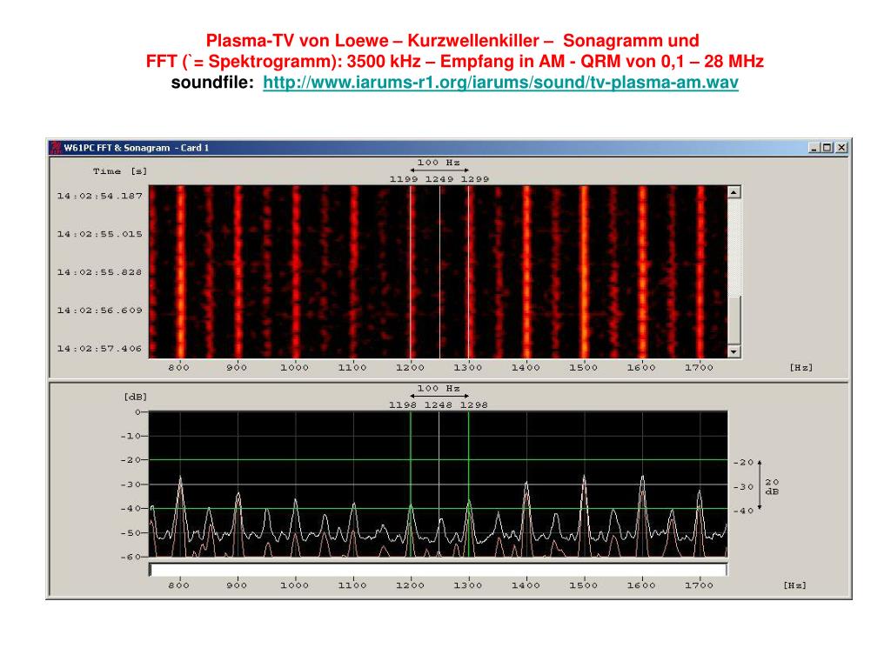Click the 1299 right cursor label in sonagram
The image size is (891, 668).
tap(475, 179)
